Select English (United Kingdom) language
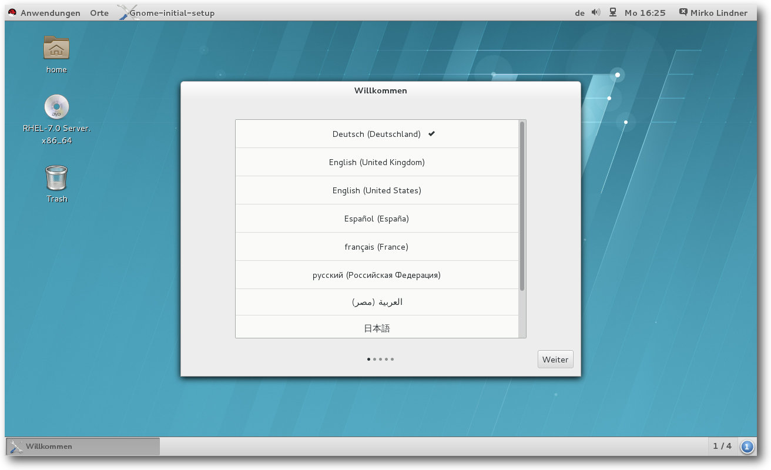Viewport: 771px width, 470px height. 377,162
